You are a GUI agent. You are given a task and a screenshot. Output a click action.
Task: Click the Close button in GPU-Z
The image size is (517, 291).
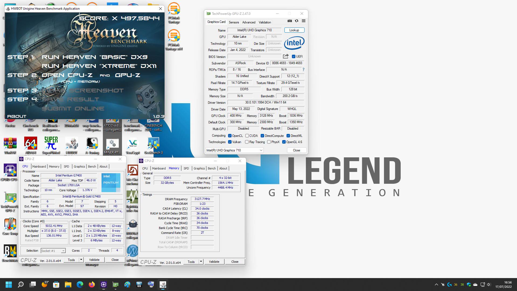click(x=296, y=150)
